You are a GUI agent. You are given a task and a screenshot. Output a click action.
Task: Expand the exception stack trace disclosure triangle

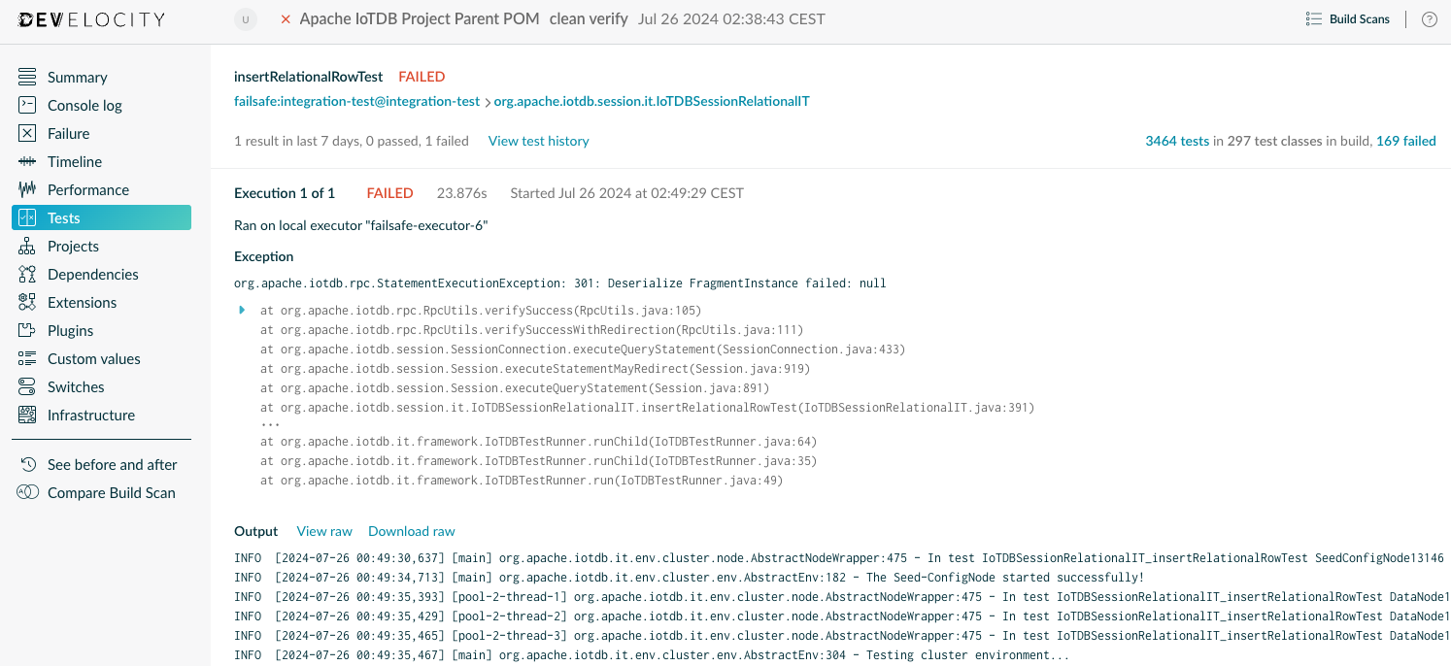(x=240, y=310)
